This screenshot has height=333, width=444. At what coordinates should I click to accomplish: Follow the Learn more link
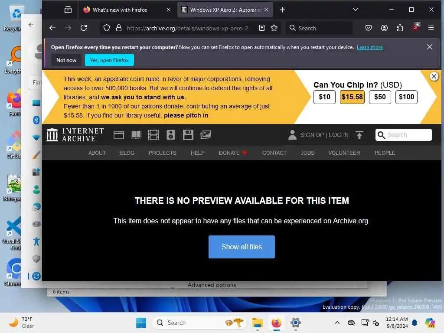click(x=369, y=47)
